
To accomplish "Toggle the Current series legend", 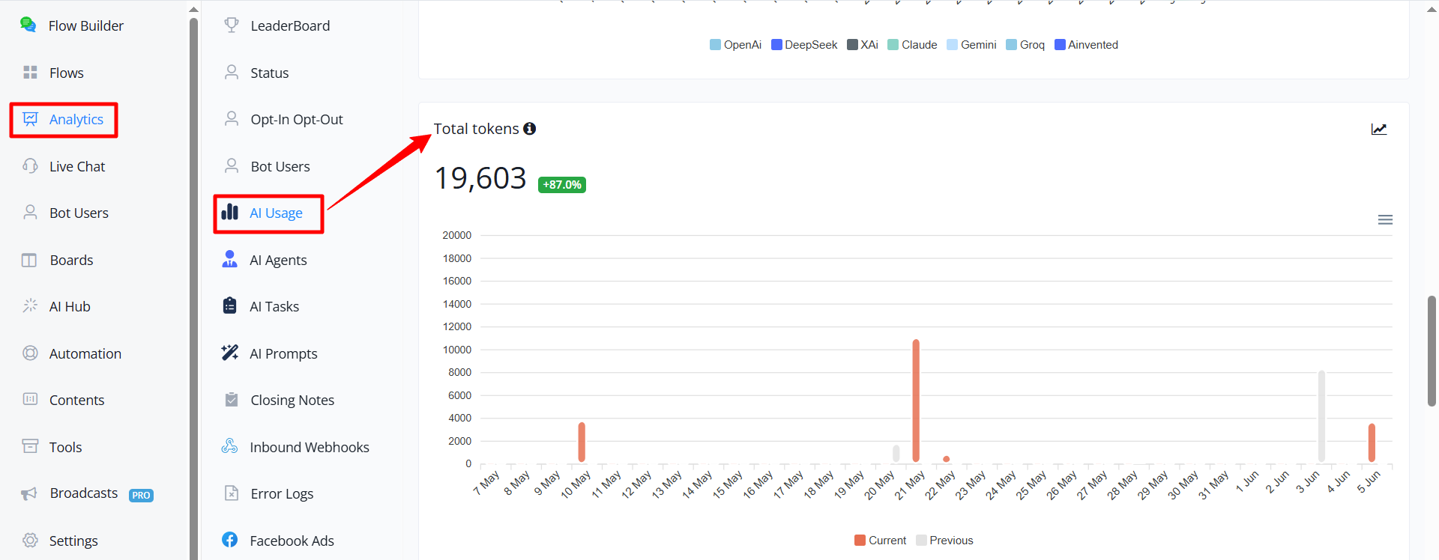I will click(881, 541).
